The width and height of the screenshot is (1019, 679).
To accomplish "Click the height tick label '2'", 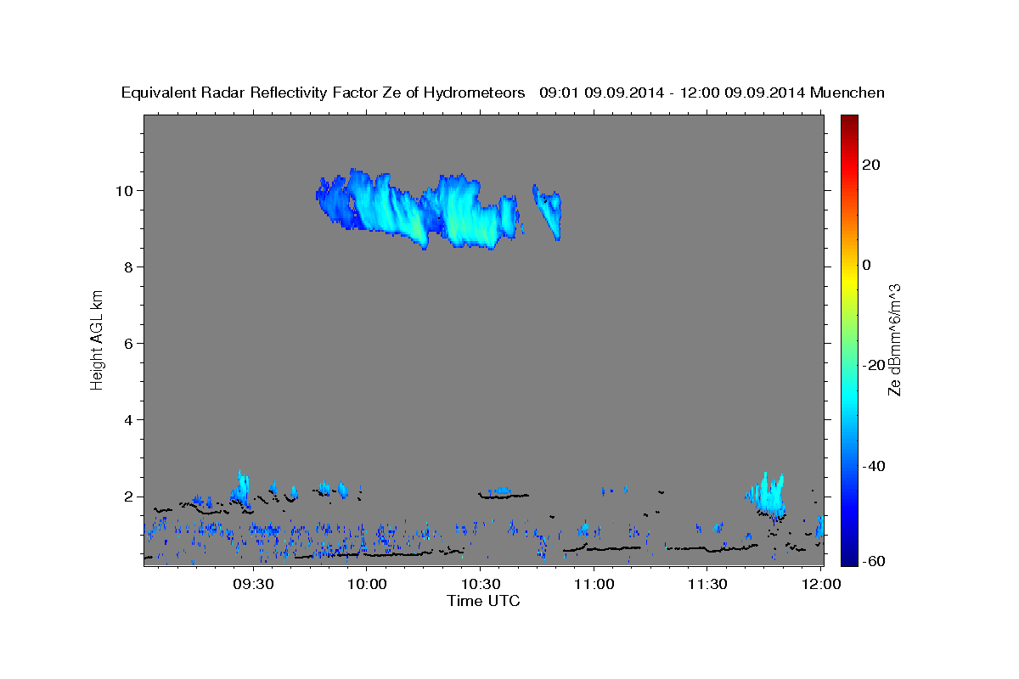I will pyautogui.click(x=130, y=497).
